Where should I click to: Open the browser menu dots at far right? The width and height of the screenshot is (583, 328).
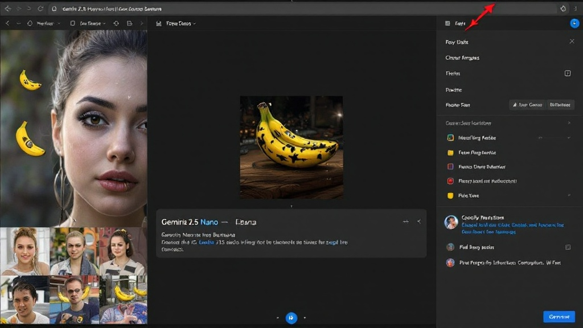[576, 9]
